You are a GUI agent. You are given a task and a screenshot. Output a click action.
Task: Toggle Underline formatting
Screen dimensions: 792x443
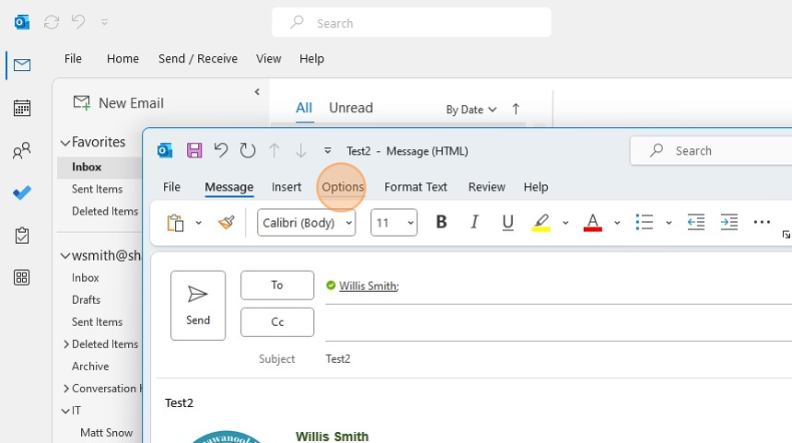pos(508,222)
